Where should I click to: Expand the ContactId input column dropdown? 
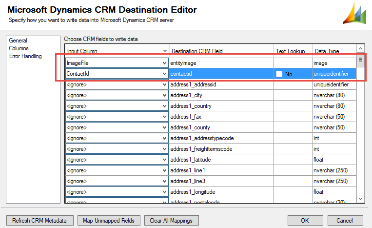[164, 74]
